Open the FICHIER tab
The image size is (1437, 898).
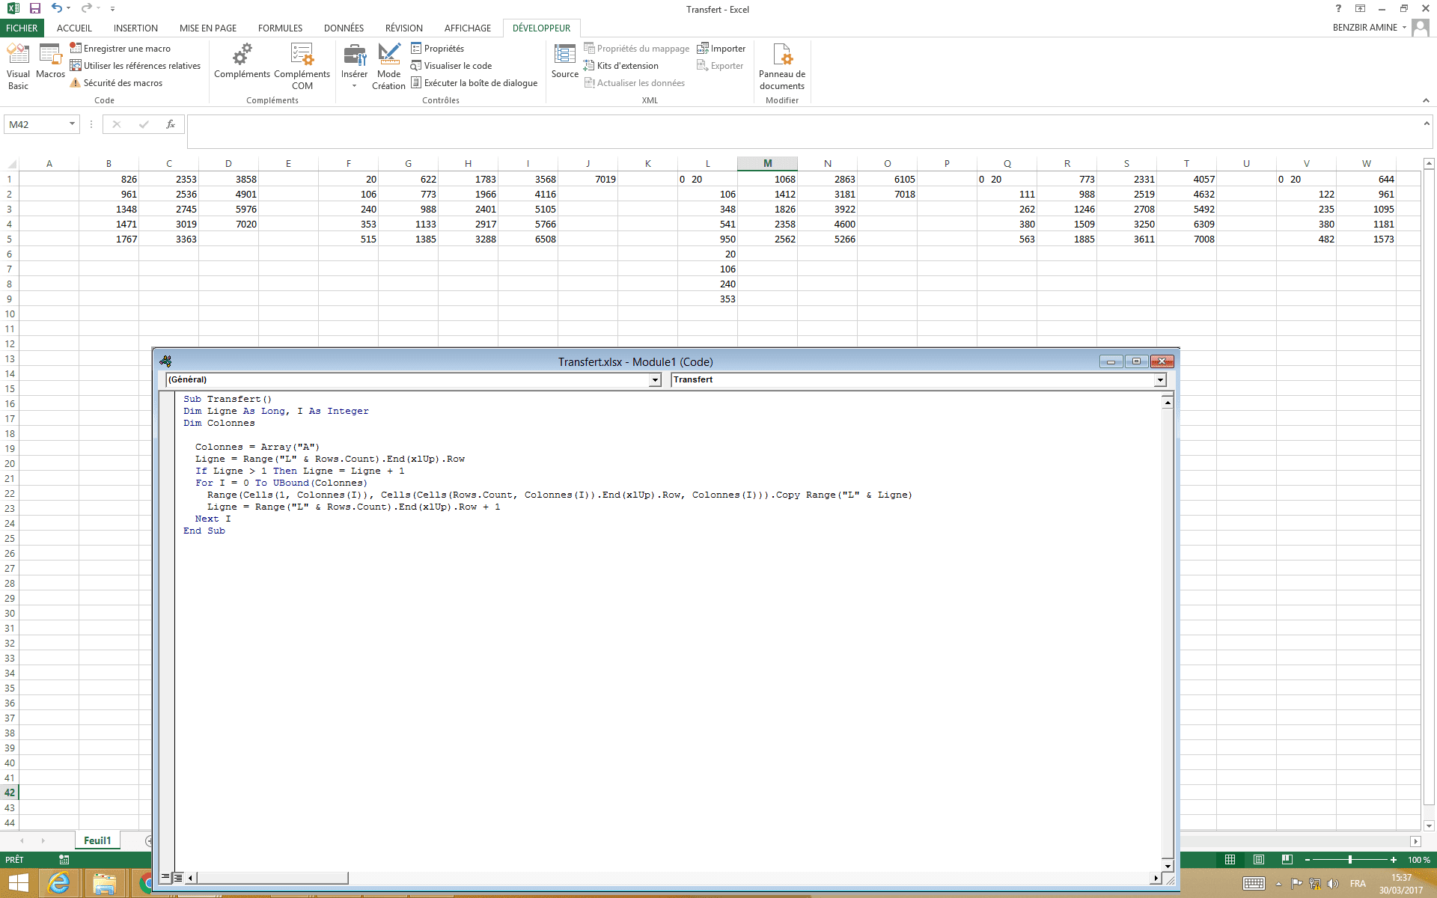coord(22,28)
